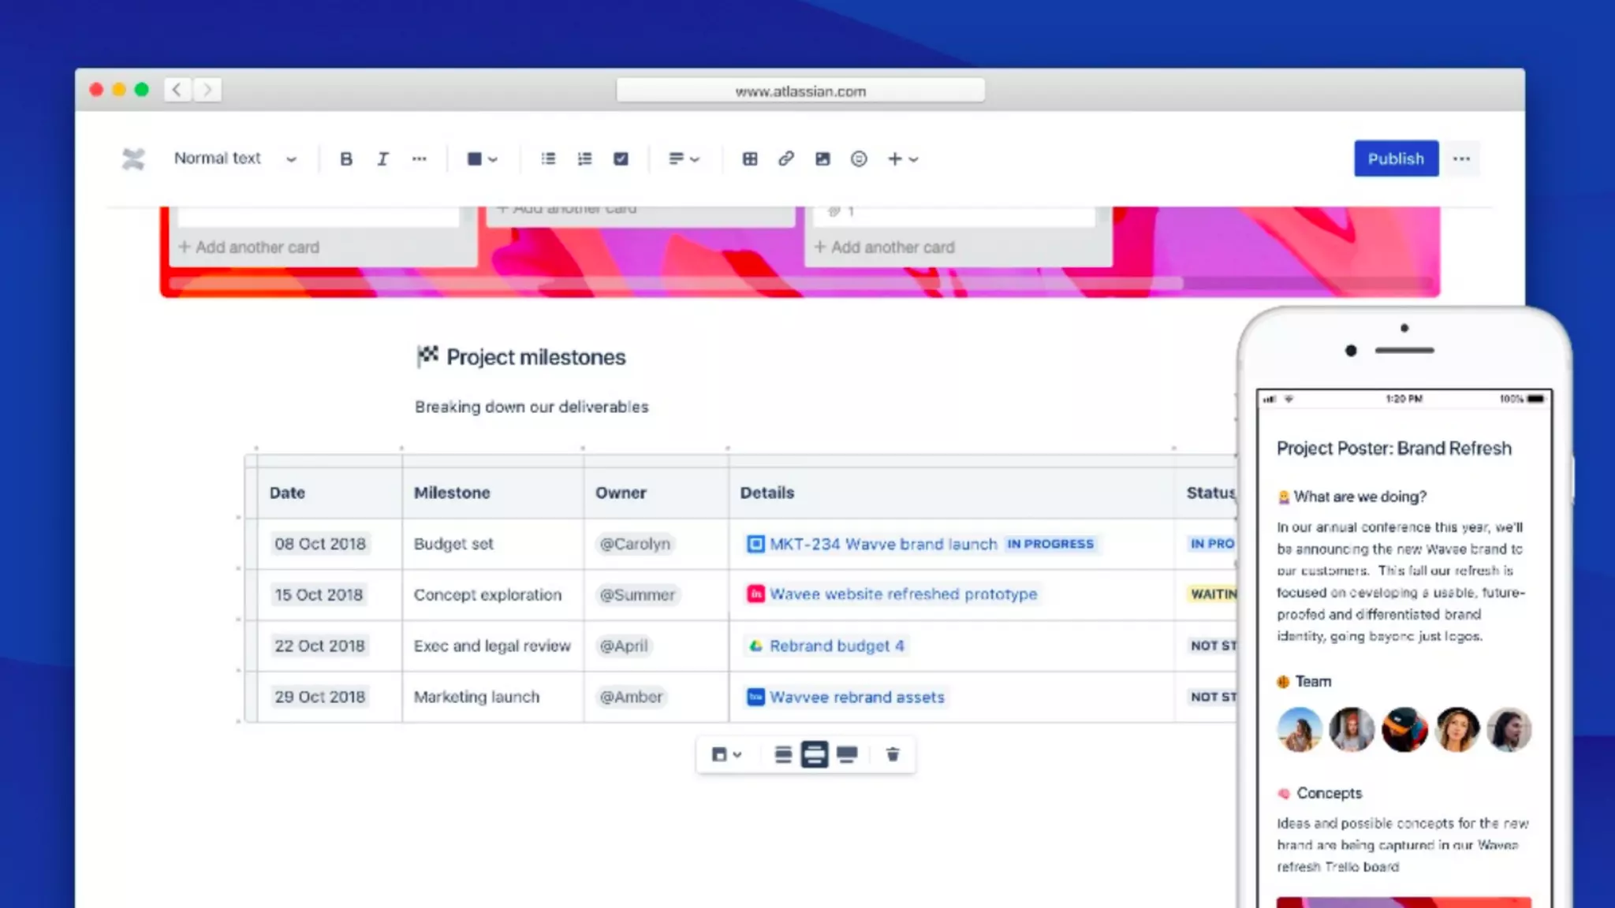
Task: Select the 08 Oct 2018 date
Action: pos(320,544)
